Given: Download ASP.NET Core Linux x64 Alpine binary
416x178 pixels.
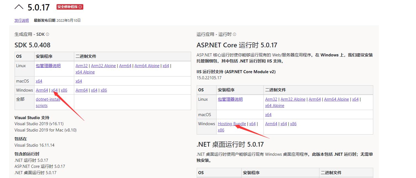Looking at the screenshot, I should point(275,106).
